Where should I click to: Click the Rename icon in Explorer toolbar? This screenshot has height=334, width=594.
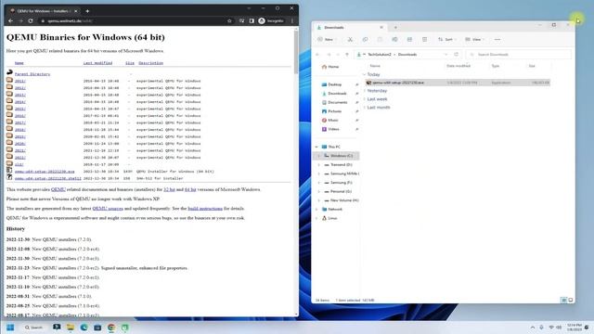click(394, 39)
